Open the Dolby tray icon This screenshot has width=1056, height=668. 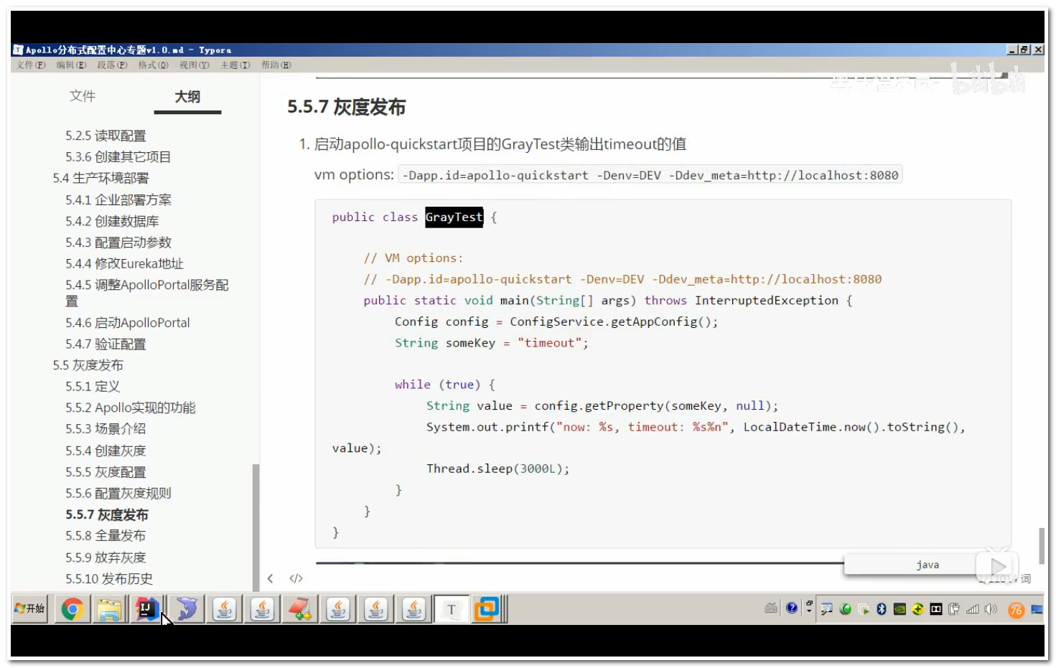pos(936,609)
